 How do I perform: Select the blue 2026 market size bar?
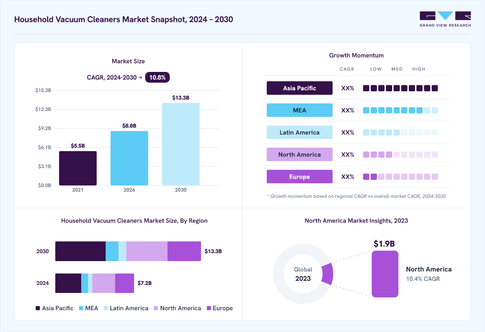coord(129,158)
